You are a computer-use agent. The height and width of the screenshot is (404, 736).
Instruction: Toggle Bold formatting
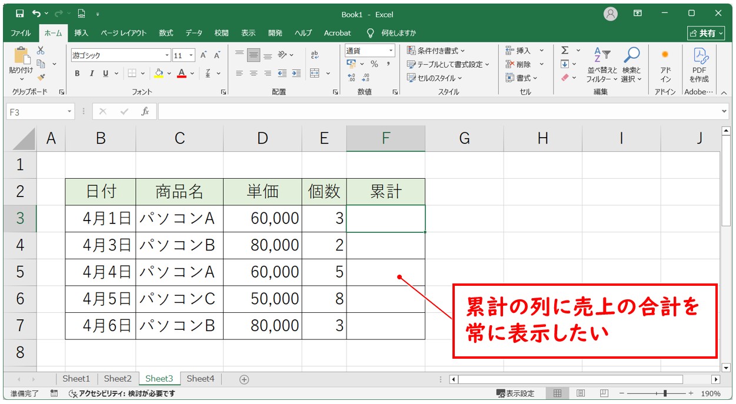pyautogui.click(x=77, y=74)
